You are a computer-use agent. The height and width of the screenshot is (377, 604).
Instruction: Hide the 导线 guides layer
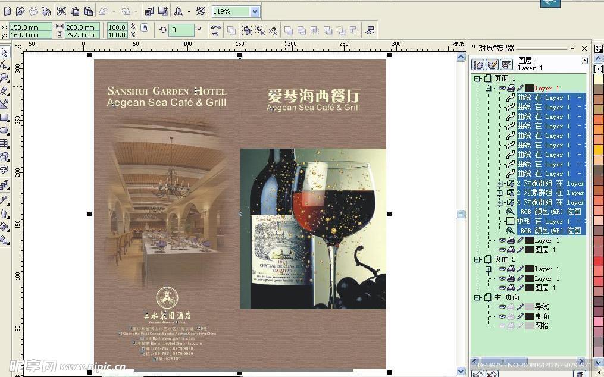click(x=502, y=307)
